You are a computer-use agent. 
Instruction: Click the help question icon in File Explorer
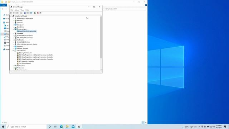pyautogui.click(x=146, y=5)
